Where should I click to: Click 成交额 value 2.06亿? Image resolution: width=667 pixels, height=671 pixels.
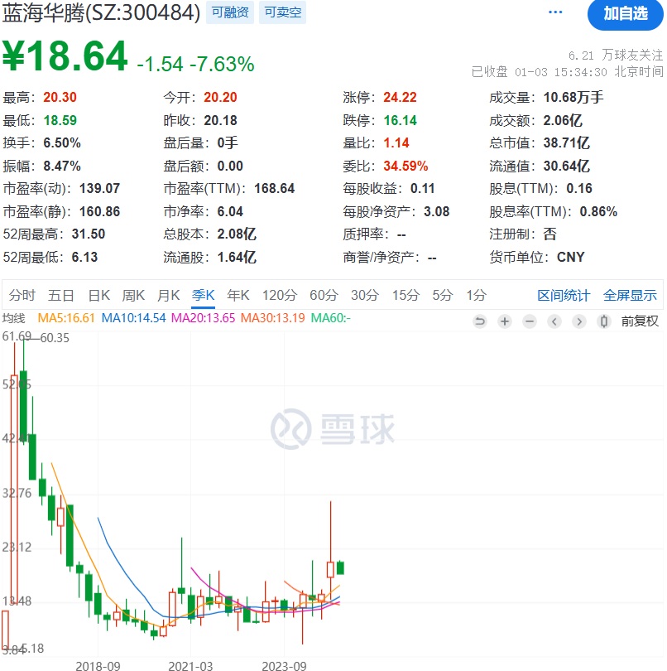tap(563, 121)
